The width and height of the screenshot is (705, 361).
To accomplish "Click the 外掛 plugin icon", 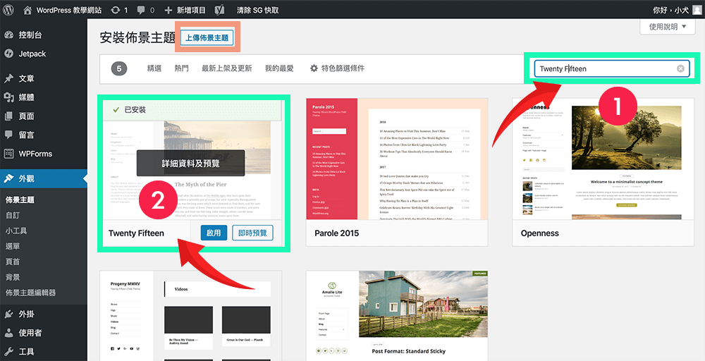I will [x=8, y=314].
